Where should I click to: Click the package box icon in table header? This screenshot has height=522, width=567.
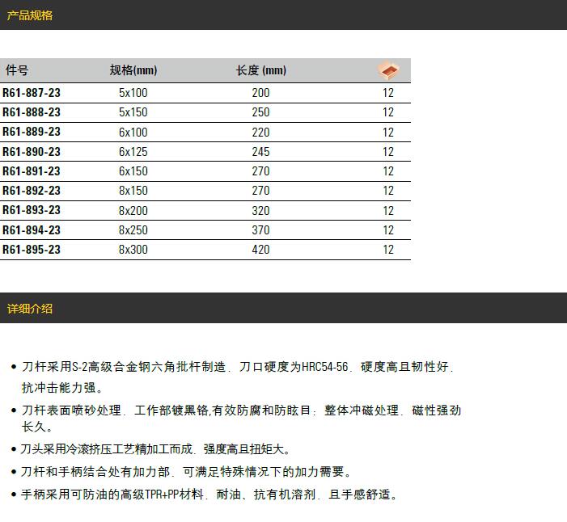pyautogui.click(x=388, y=70)
